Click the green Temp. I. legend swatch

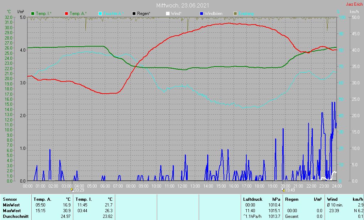click(33, 14)
